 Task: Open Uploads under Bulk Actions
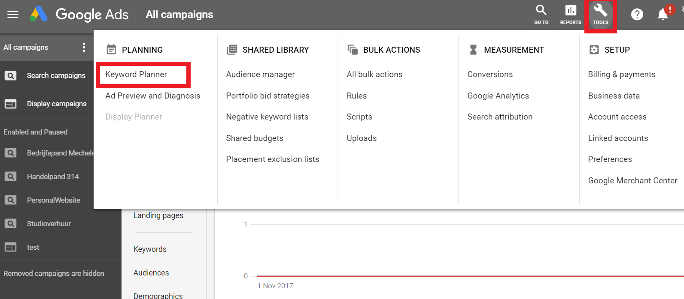pos(362,138)
